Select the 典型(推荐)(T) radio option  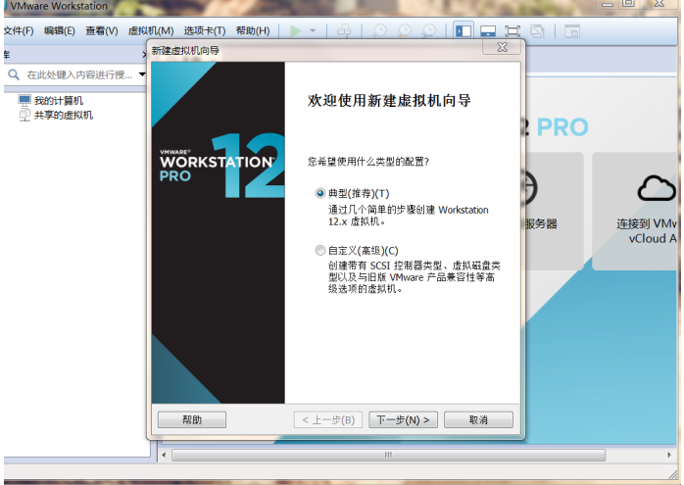(320, 193)
